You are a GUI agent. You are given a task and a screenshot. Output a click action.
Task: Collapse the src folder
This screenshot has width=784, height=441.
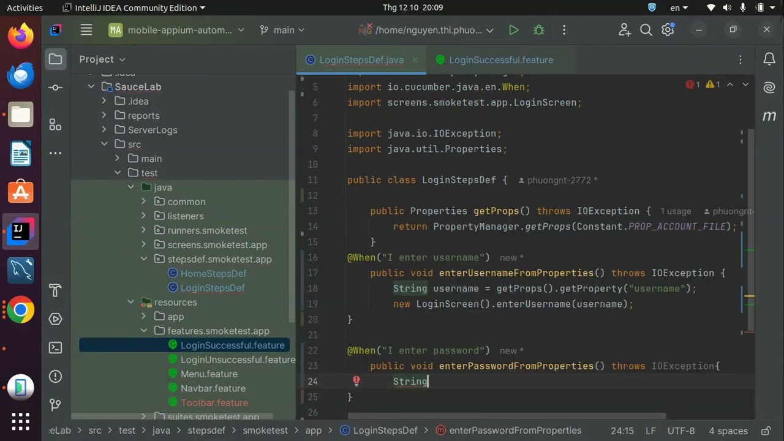[104, 144]
